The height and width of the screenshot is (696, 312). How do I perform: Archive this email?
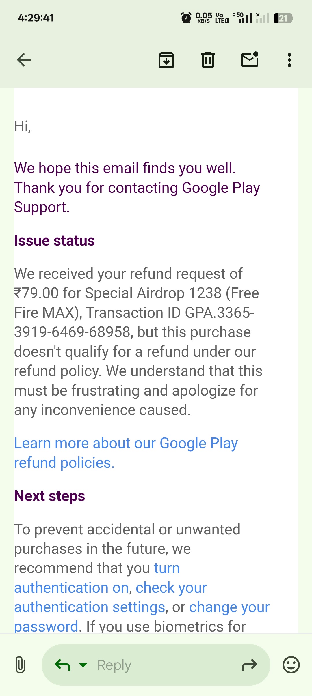coord(166,60)
